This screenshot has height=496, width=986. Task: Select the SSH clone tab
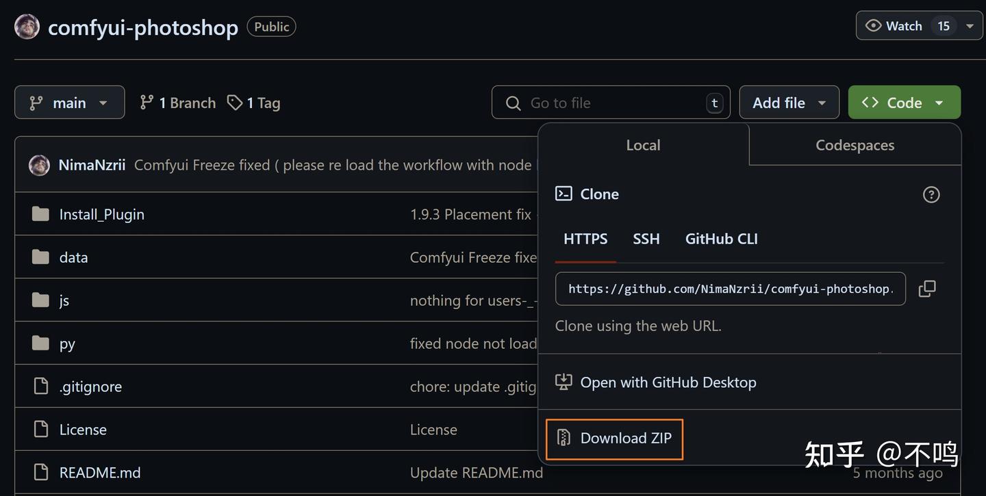coord(646,239)
